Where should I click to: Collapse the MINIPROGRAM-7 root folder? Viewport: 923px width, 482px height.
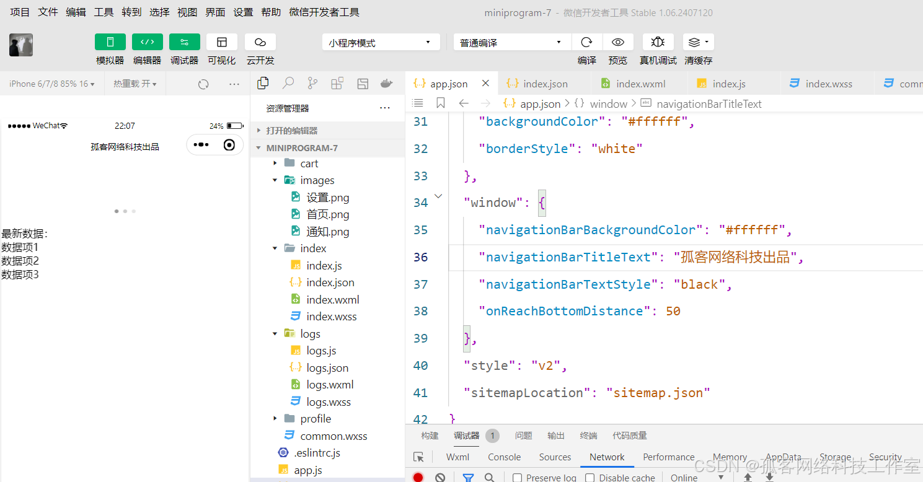(x=327, y=148)
